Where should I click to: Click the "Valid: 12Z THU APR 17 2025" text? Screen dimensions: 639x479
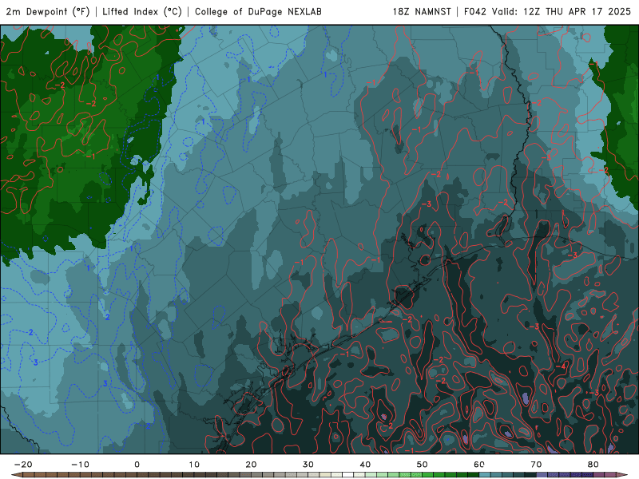tap(562, 11)
